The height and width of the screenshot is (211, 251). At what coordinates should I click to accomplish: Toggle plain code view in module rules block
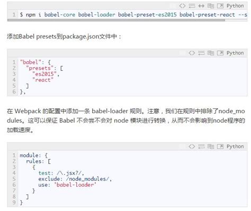click(x=192, y=146)
